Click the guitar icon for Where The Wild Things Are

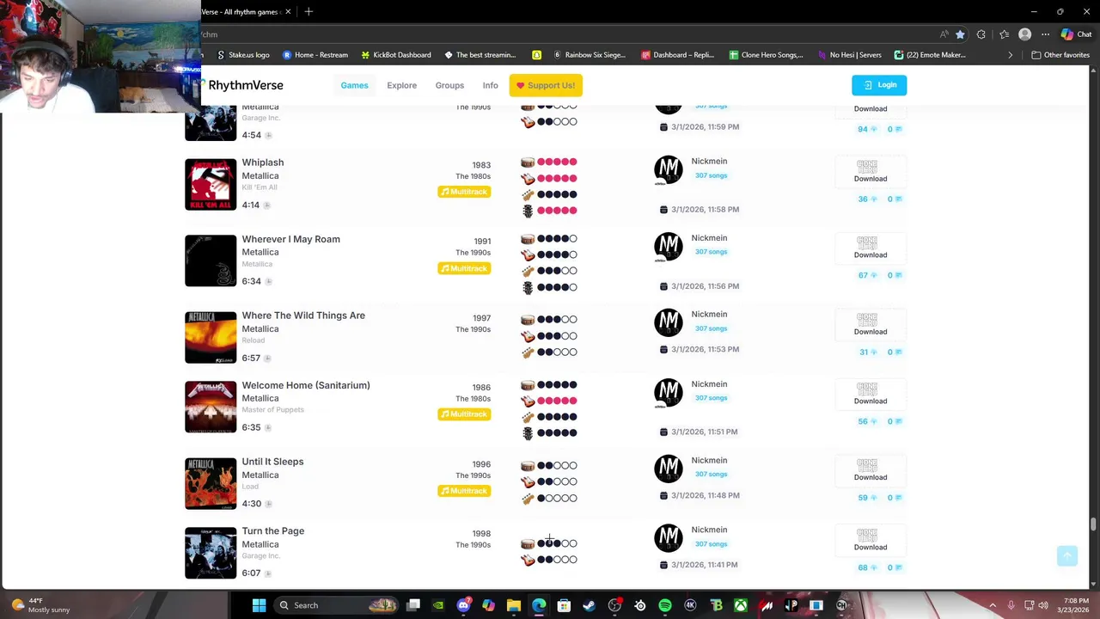point(528,335)
